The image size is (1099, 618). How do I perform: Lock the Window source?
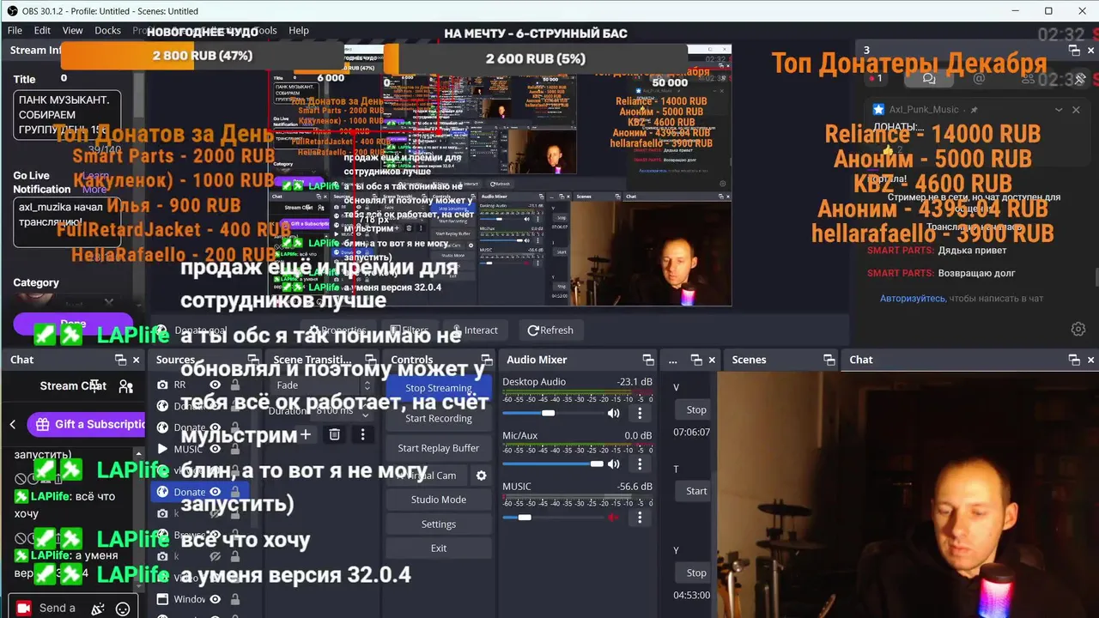[235, 599]
